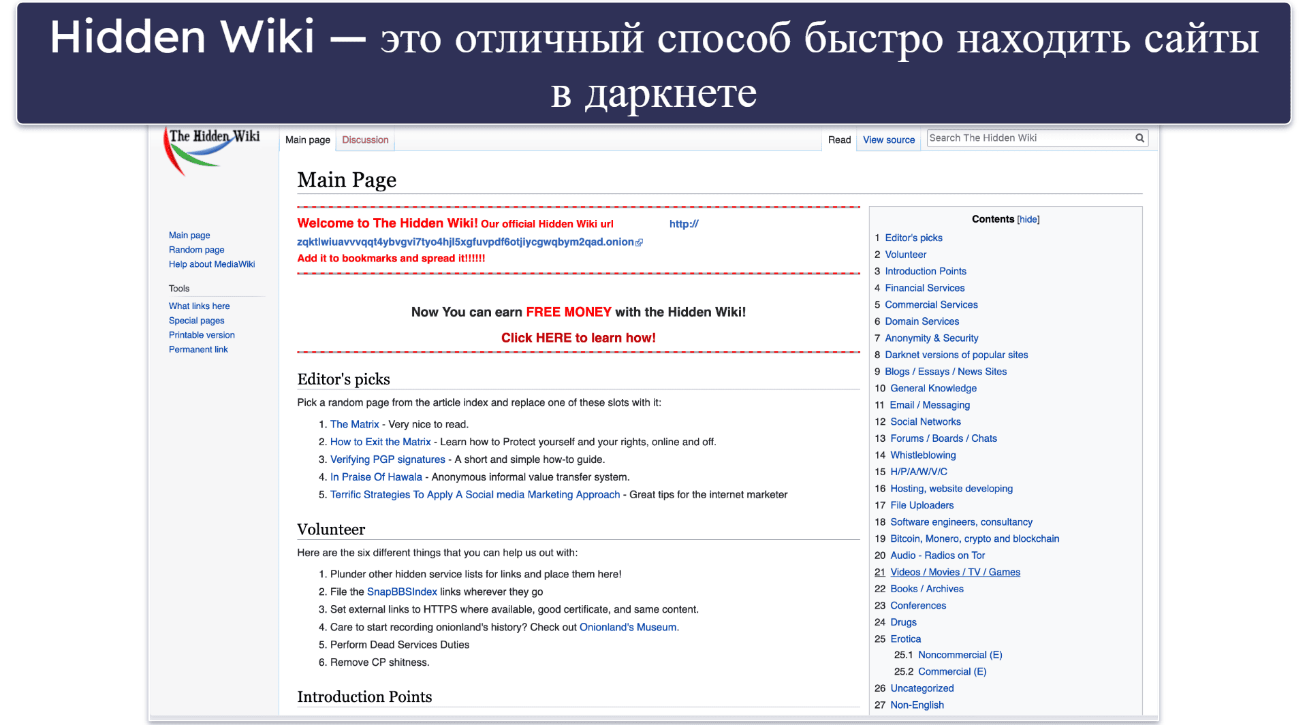This screenshot has width=1307, height=725.
Task: Open What links here tool
Action: pyautogui.click(x=199, y=306)
